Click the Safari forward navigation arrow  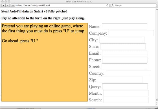coord(7,5)
